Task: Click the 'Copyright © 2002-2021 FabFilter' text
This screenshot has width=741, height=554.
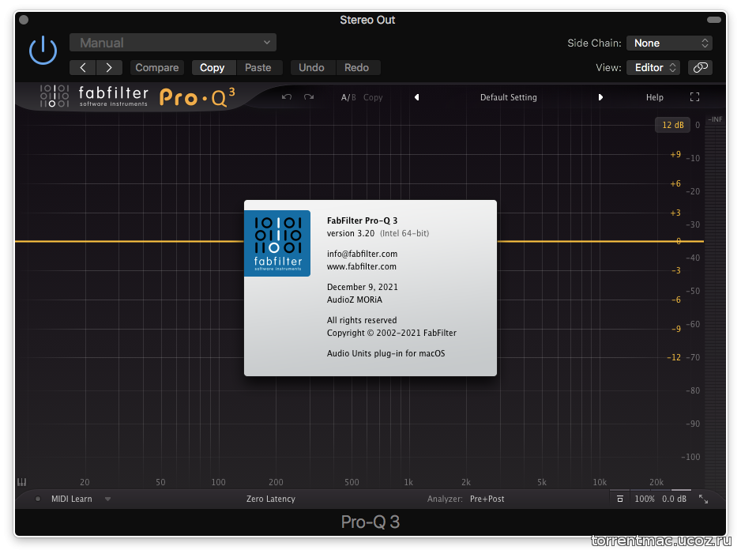Action: (x=392, y=333)
